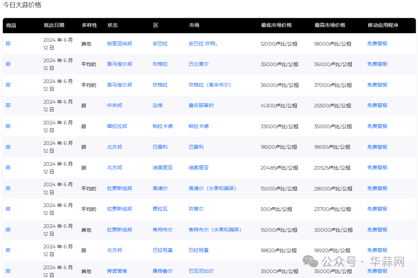418x278 pixels.
Task: Click the 蒜 commodity link in 安巴拉 row
Action: coord(8,43)
